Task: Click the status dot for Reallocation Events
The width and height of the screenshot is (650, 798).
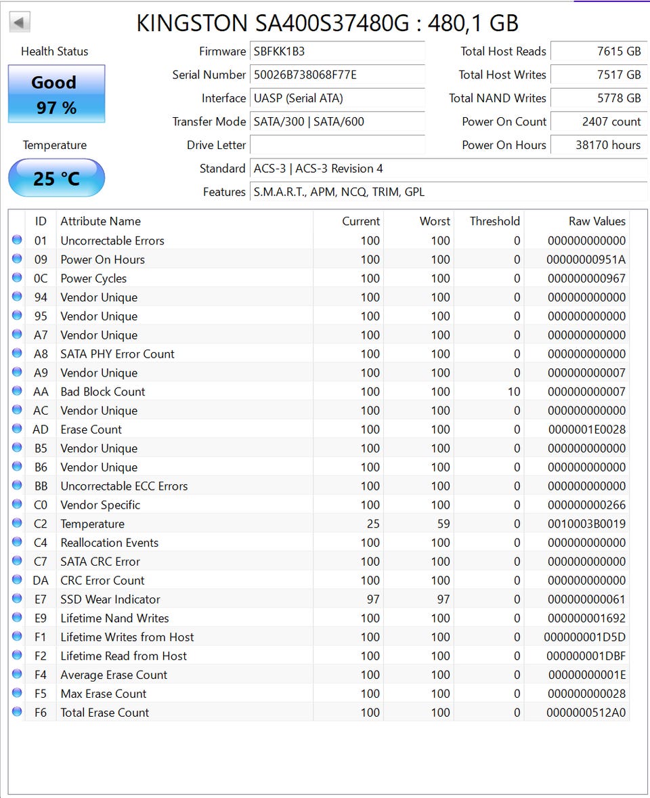Action: pyautogui.click(x=17, y=541)
